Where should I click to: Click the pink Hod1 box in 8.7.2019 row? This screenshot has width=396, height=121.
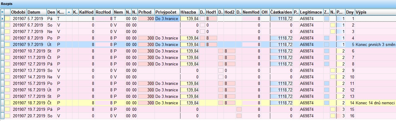(211, 38)
